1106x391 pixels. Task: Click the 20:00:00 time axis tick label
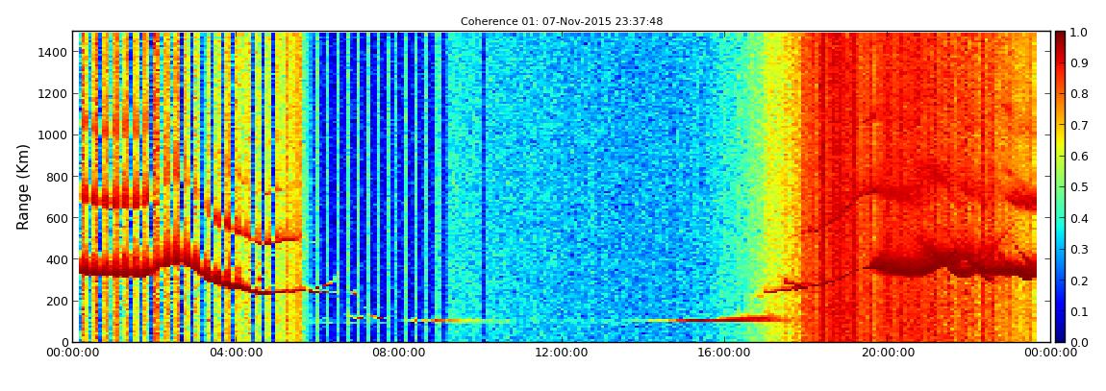pyautogui.click(x=888, y=353)
